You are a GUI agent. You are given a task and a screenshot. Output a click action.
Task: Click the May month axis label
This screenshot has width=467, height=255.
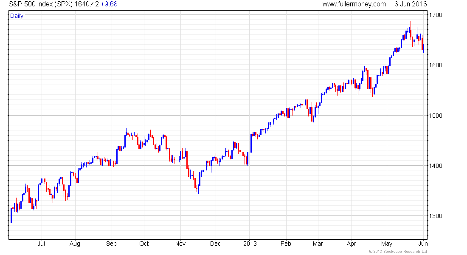(x=387, y=244)
